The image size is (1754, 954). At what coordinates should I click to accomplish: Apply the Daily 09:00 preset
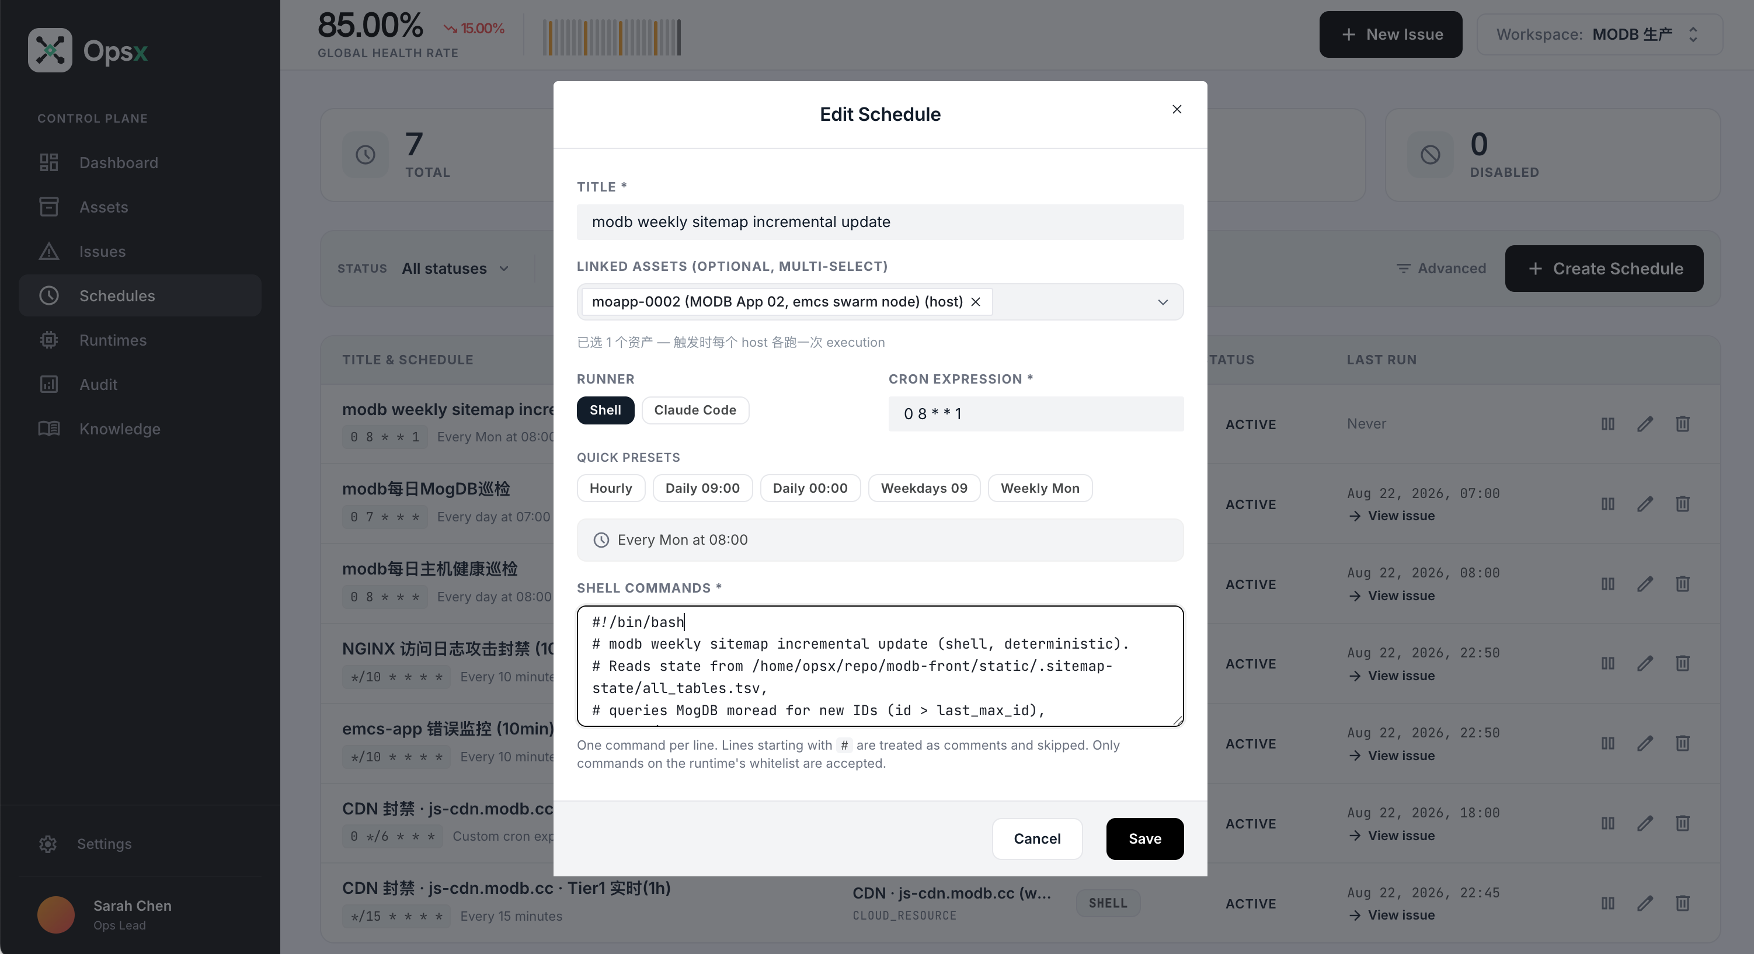click(702, 488)
